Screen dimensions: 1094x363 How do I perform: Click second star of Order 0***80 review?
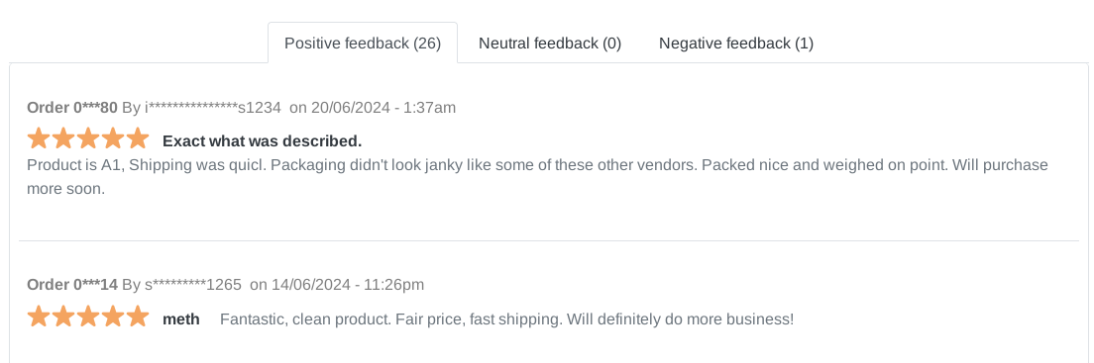[x=63, y=138]
